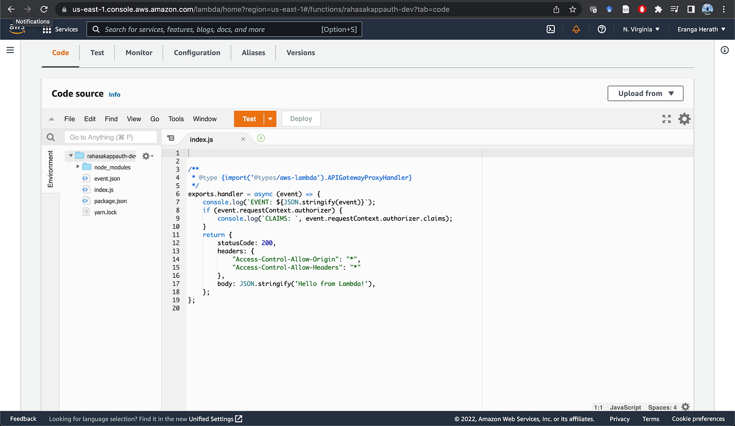Open the Window menu in editor

(x=205, y=119)
